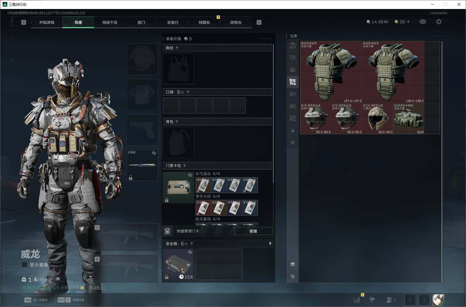Click the equipment panel vertical scrollbar
The height and width of the screenshot is (307, 466).
[273, 113]
